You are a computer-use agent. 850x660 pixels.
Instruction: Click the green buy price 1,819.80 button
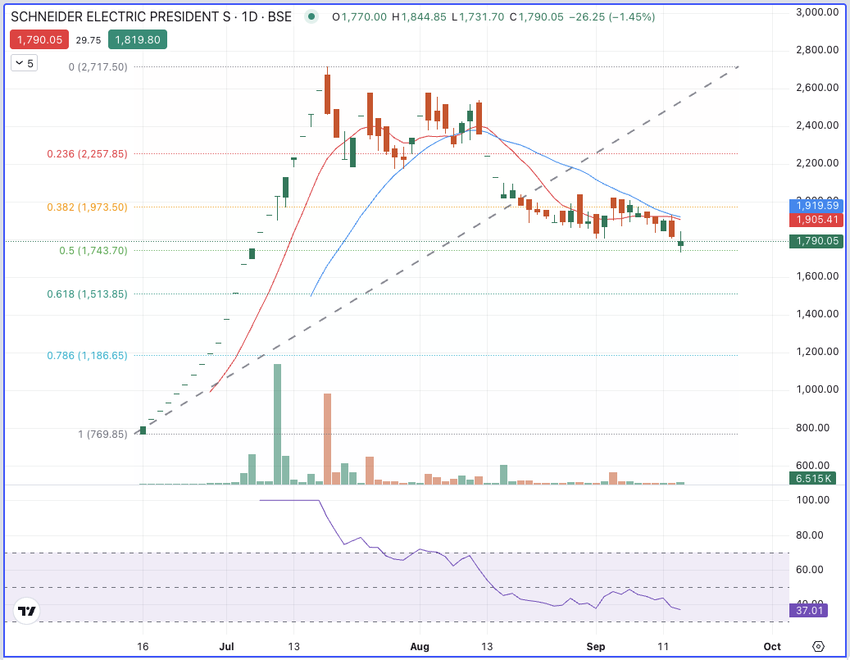pyautogui.click(x=138, y=39)
